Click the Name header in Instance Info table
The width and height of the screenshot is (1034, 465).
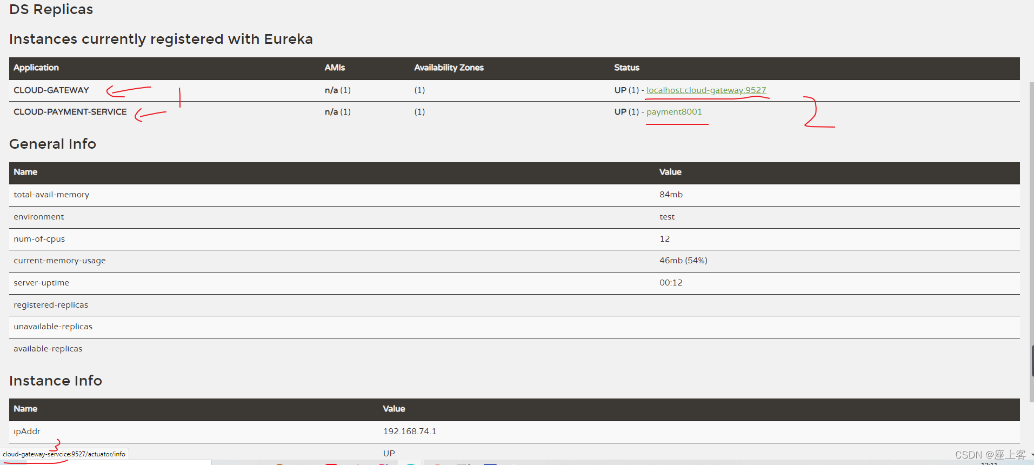click(25, 409)
